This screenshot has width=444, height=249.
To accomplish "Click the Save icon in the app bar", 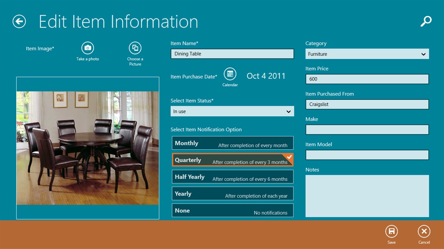I will click(391, 232).
